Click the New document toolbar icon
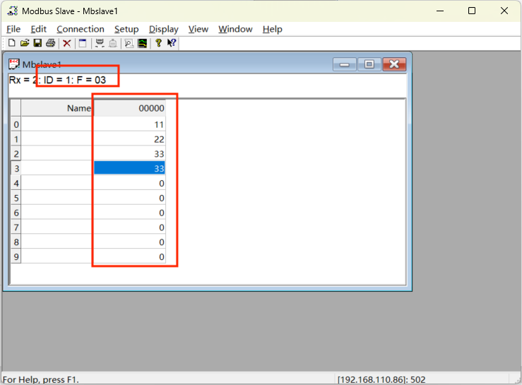Screen dimensions: 522x385 (11, 43)
